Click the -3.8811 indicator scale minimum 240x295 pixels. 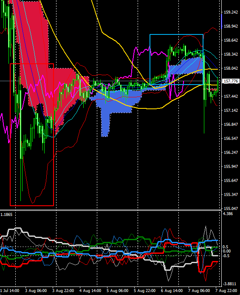pyautogui.click(x=230, y=284)
